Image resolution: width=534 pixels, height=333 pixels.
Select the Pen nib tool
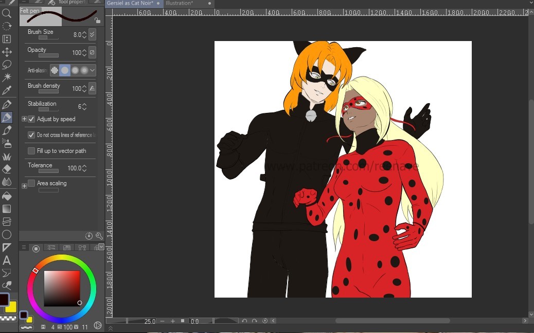coord(7,105)
